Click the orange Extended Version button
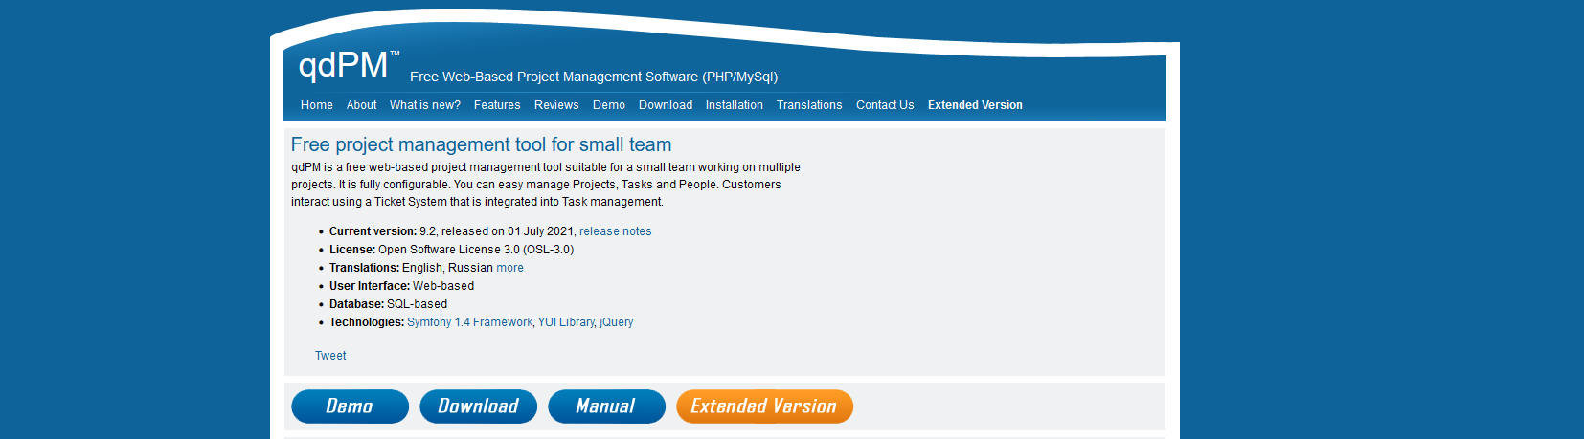The image size is (1584, 439). pos(764,406)
